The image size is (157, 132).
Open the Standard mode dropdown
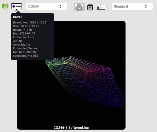[x=132, y=6]
